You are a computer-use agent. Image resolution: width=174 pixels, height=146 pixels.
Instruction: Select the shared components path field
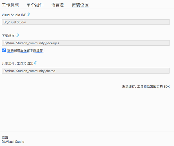86,71
